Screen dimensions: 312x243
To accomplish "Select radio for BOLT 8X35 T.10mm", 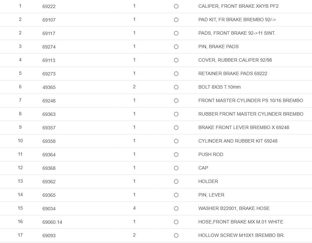I will point(176,87).
